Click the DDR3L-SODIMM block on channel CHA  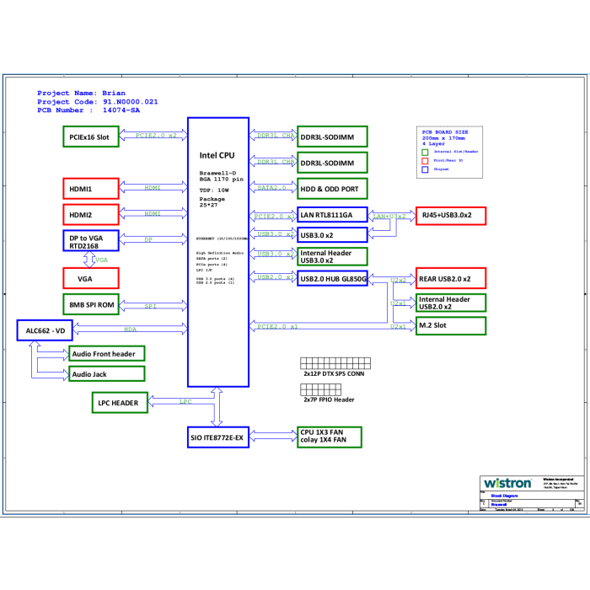click(x=332, y=137)
